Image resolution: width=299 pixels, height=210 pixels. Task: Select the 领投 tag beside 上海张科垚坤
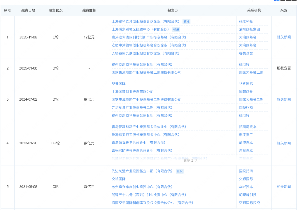click(187, 22)
